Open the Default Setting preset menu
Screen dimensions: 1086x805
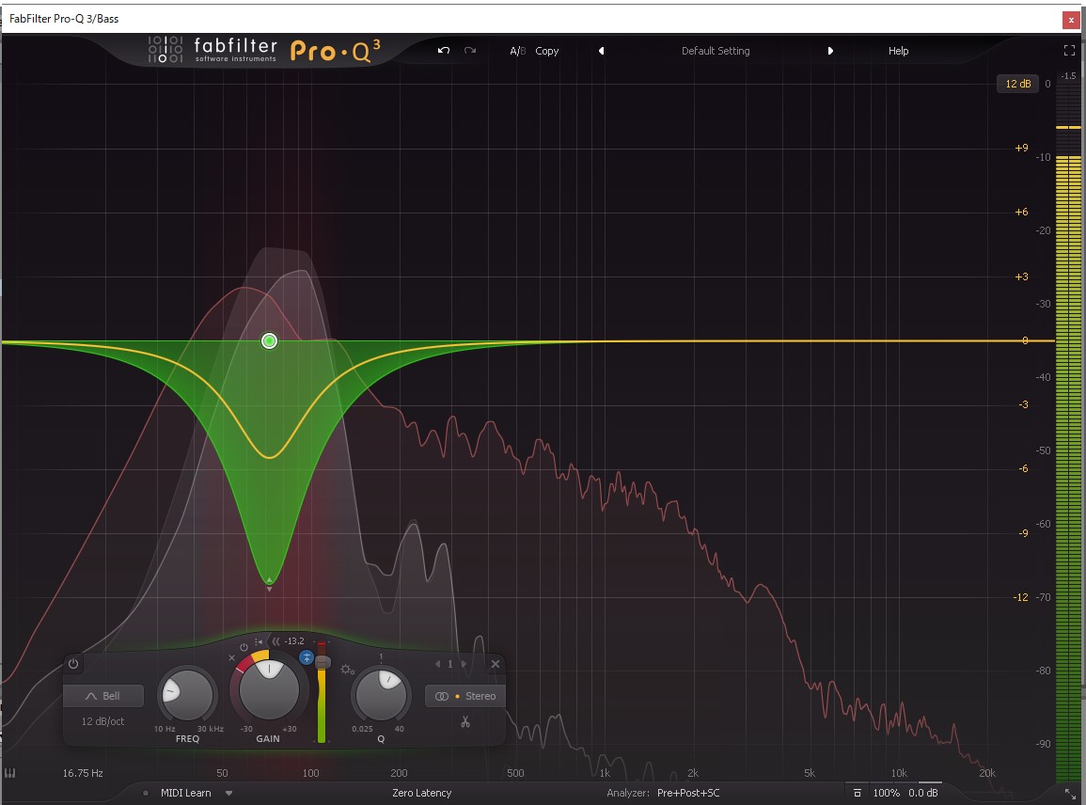click(716, 51)
